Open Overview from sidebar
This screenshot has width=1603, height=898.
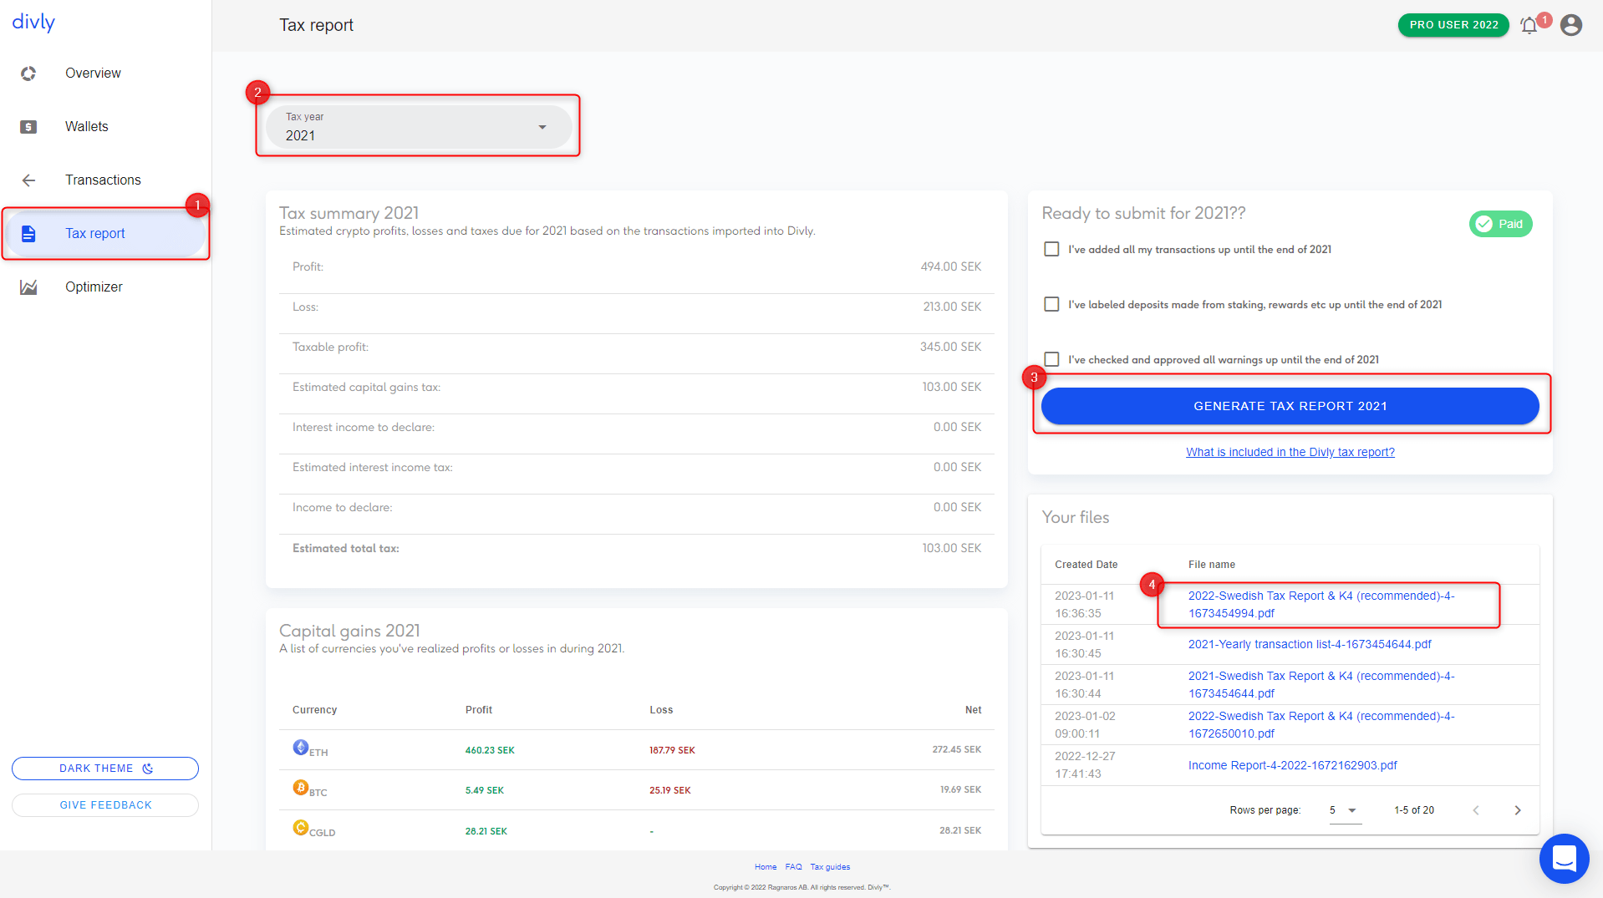pyautogui.click(x=93, y=74)
